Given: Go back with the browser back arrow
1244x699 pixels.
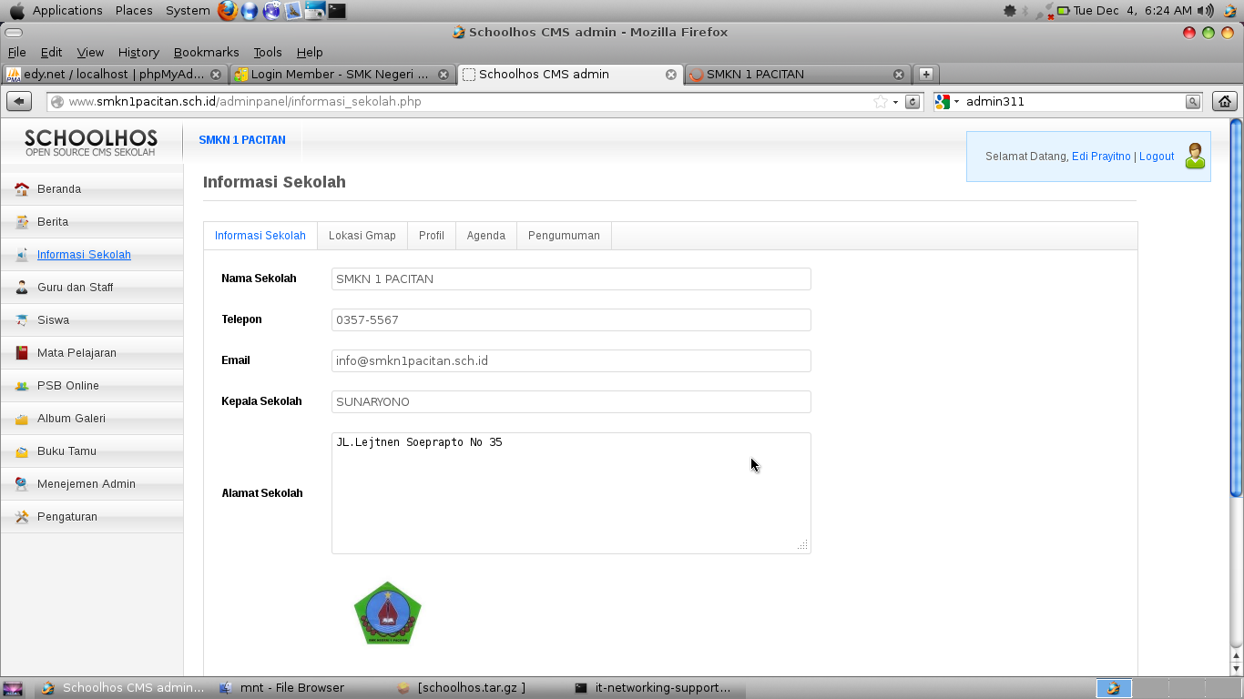Looking at the screenshot, I should (x=19, y=101).
